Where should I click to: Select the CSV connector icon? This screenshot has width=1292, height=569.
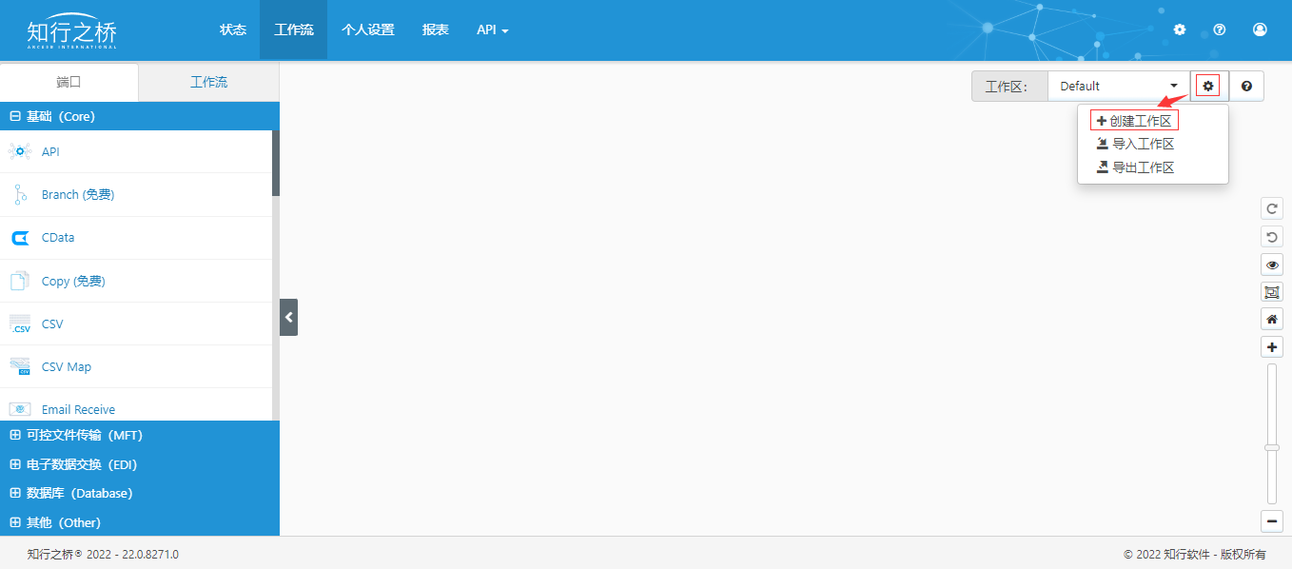click(20, 324)
